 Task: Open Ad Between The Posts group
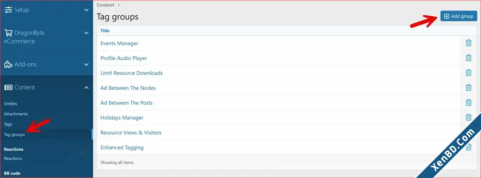(x=126, y=103)
